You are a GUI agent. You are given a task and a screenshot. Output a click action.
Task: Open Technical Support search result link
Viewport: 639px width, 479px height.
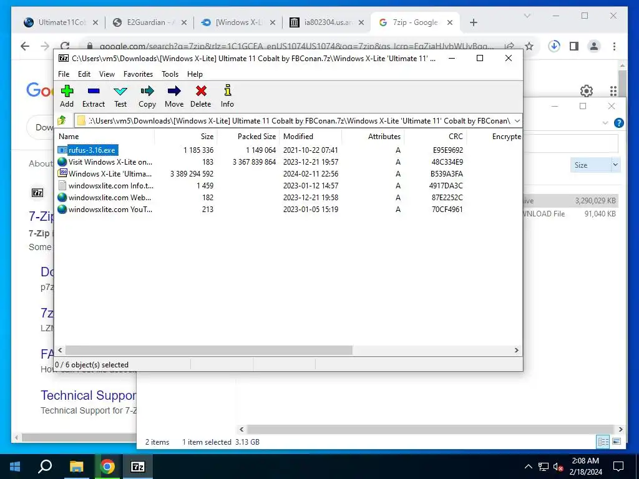[x=89, y=395]
